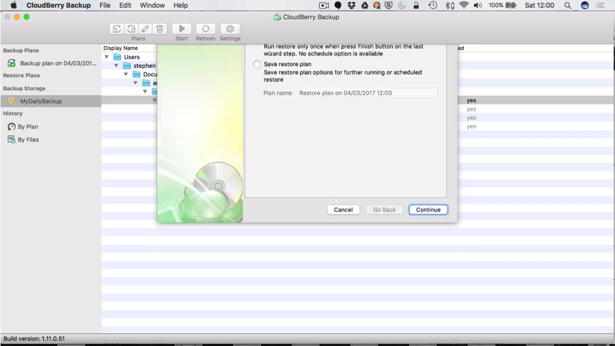
Task: Click the Plan name text field
Action: click(368, 93)
